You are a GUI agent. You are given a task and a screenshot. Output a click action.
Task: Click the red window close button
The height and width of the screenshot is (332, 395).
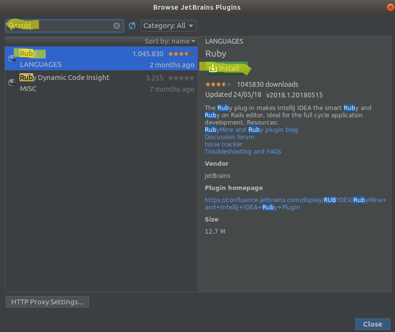[x=390, y=7]
